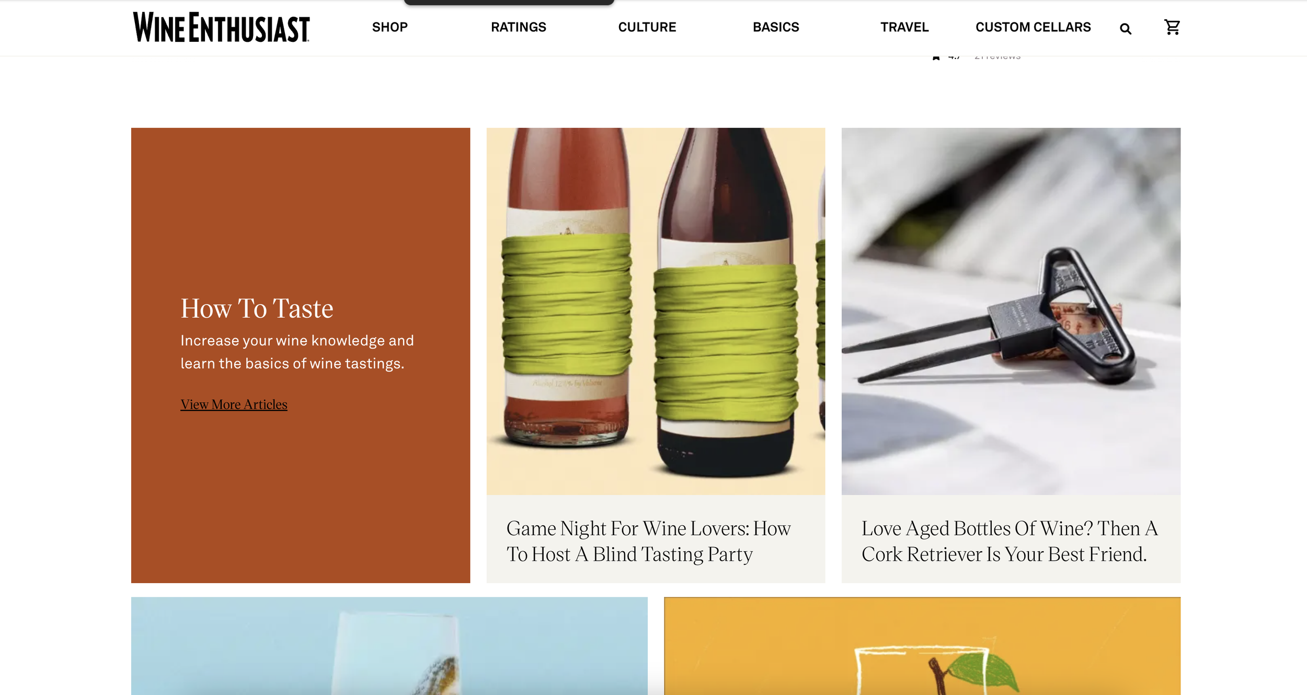Open the shopping cart icon
Screen dimensions: 1307x695
click(1172, 27)
